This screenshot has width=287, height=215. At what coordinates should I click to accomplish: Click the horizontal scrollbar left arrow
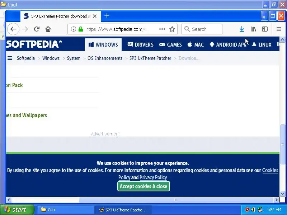[9, 200]
